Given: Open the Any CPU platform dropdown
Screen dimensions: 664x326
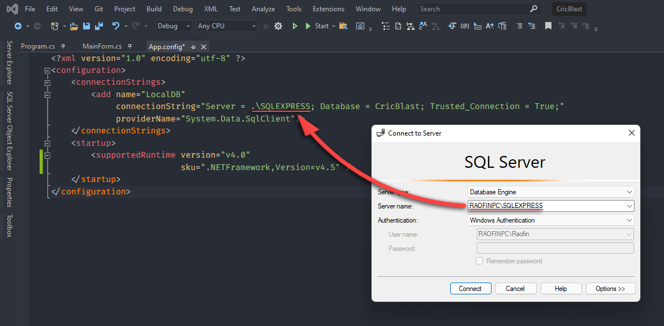Looking at the screenshot, I should pyautogui.click(x=227, y=26).
